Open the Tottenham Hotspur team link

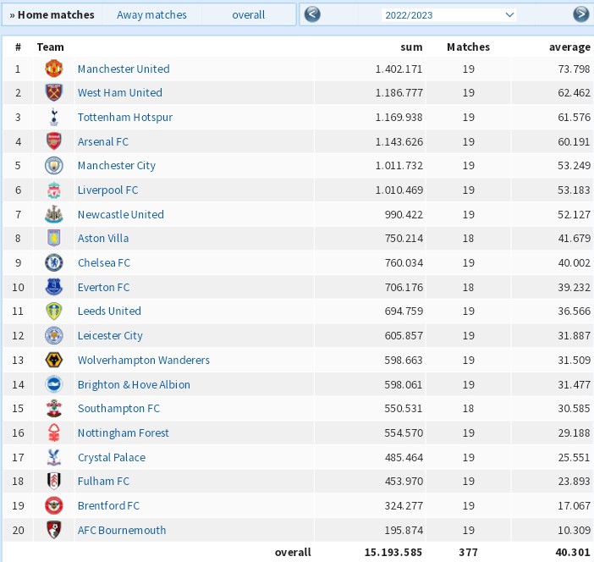(125, 118)
